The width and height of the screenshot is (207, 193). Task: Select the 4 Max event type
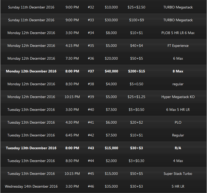(178, 161)
